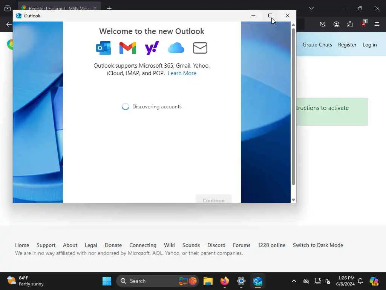Click the iCloud cloud icon
The height and width of the screenshot is (290, 386).
click(x=176, y=48)
